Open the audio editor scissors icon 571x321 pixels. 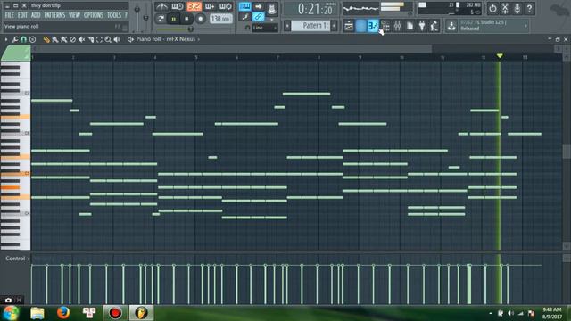coord(505,8)
